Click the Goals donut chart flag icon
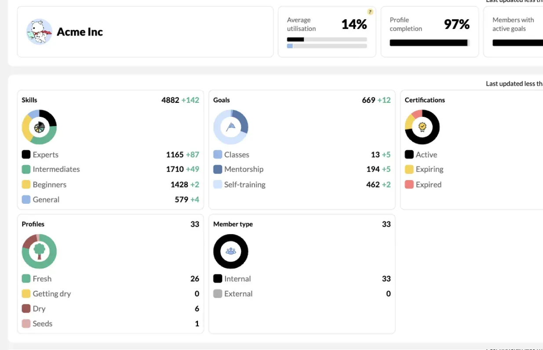The height and width of the screenshot is (350, 543). click(x=231, y=127)
